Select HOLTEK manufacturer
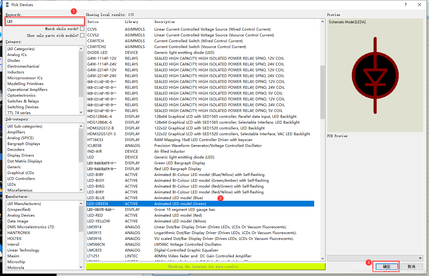This screenshot has height=276, width=429. click(x=14, y=239)
